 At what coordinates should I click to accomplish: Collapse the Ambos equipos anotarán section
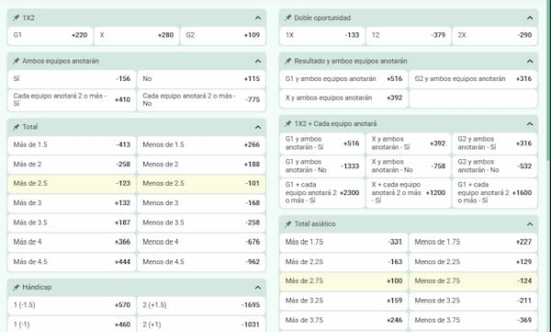point(257,62)
